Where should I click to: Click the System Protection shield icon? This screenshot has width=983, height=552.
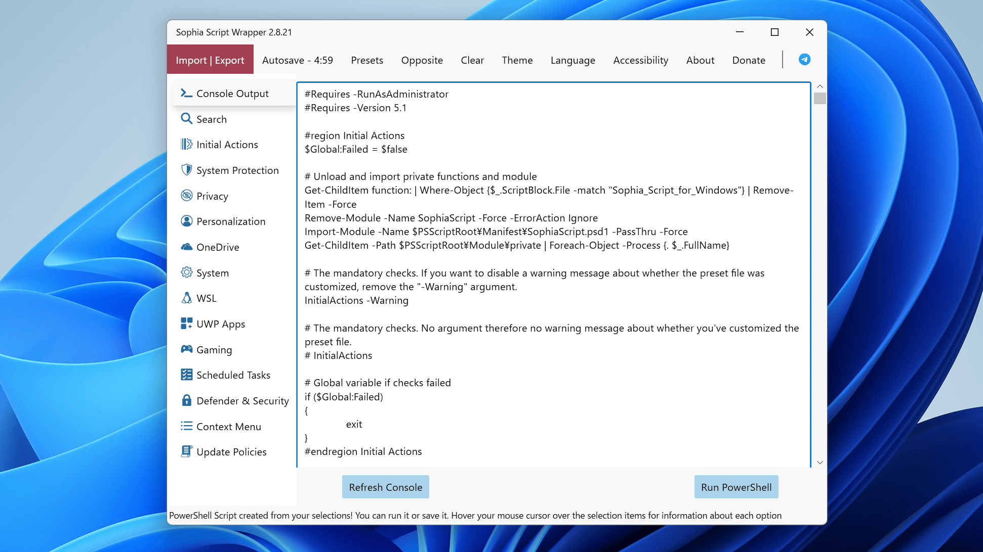186,170
